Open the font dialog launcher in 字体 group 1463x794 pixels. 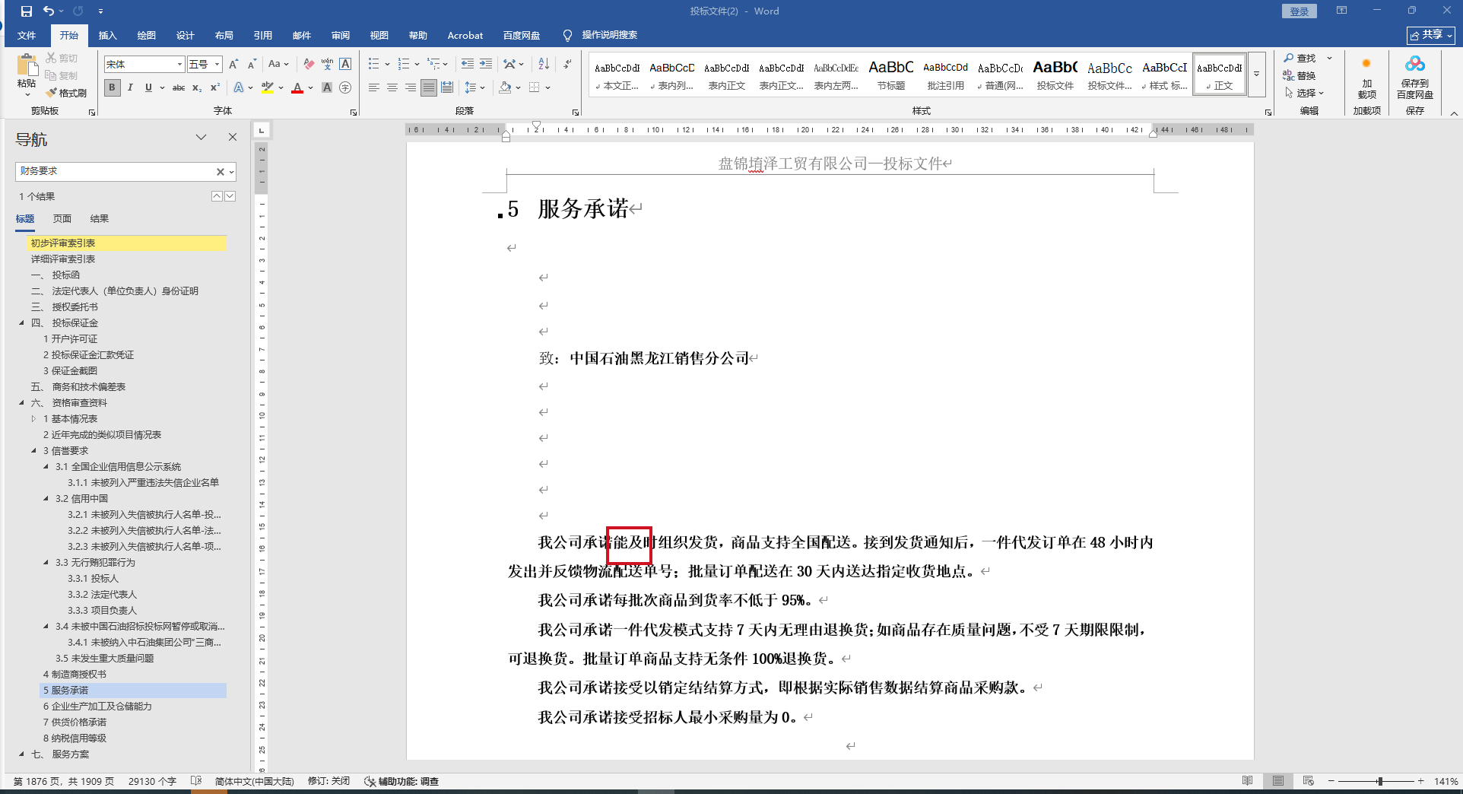point(354,113)
